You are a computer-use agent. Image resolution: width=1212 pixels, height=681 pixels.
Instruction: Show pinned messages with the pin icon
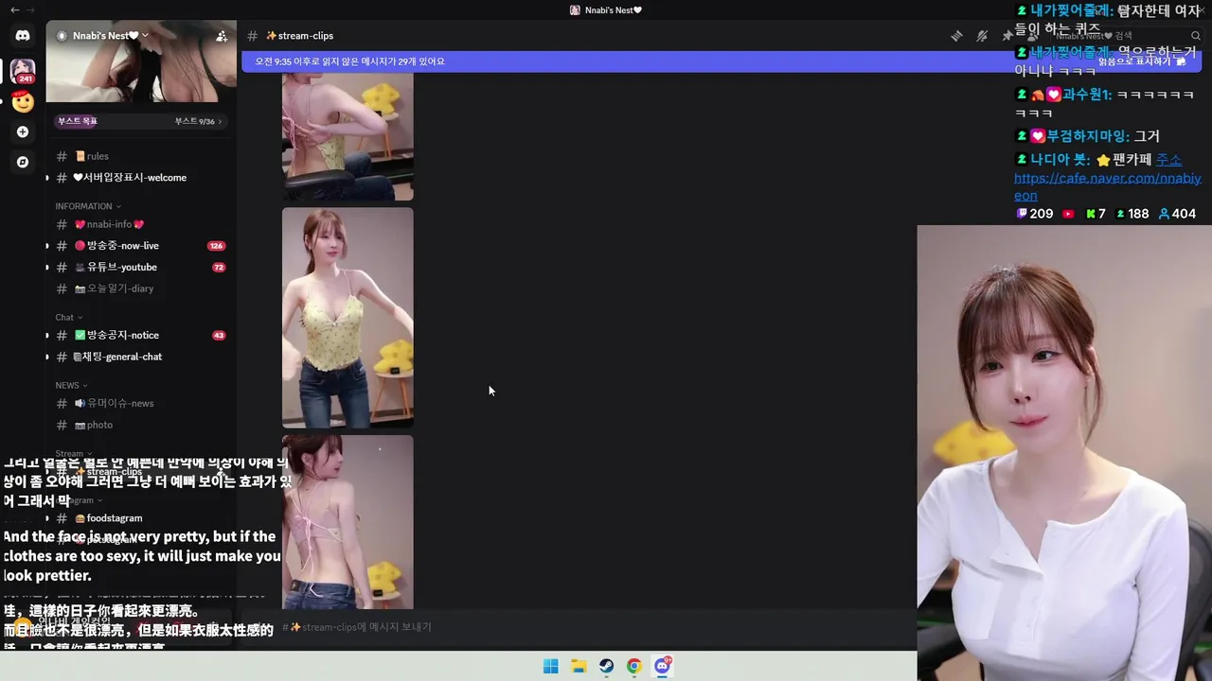1007,36
